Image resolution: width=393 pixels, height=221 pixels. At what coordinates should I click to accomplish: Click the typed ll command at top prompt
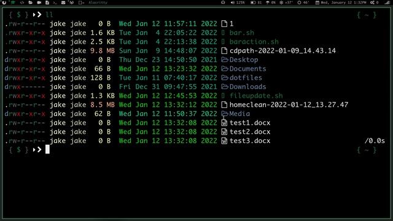pos(49,15)
